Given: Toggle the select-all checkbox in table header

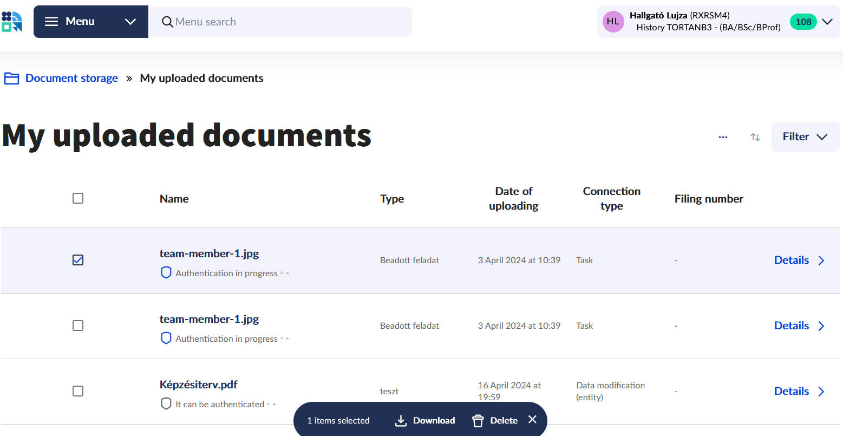Looking at the screenshot, I should [x=78, y=198].
